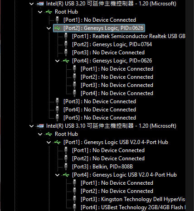Select Root Hub text under USB 3.20 controller
Image resolution: width=194 pixels, height=211 pixels.
click(x=66, y=12)
